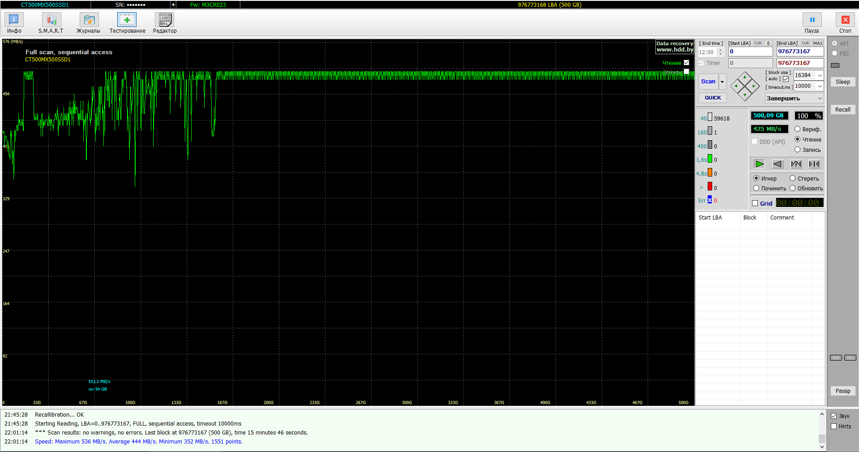Click the light gray 160 ms block swatch
This screenshot has width=859, height=452.
[x=710, y=131]
